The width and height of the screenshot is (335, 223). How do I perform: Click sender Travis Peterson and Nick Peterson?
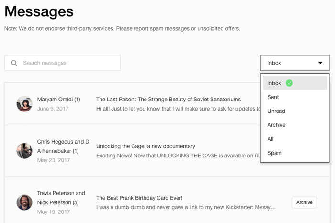(61, 198)
